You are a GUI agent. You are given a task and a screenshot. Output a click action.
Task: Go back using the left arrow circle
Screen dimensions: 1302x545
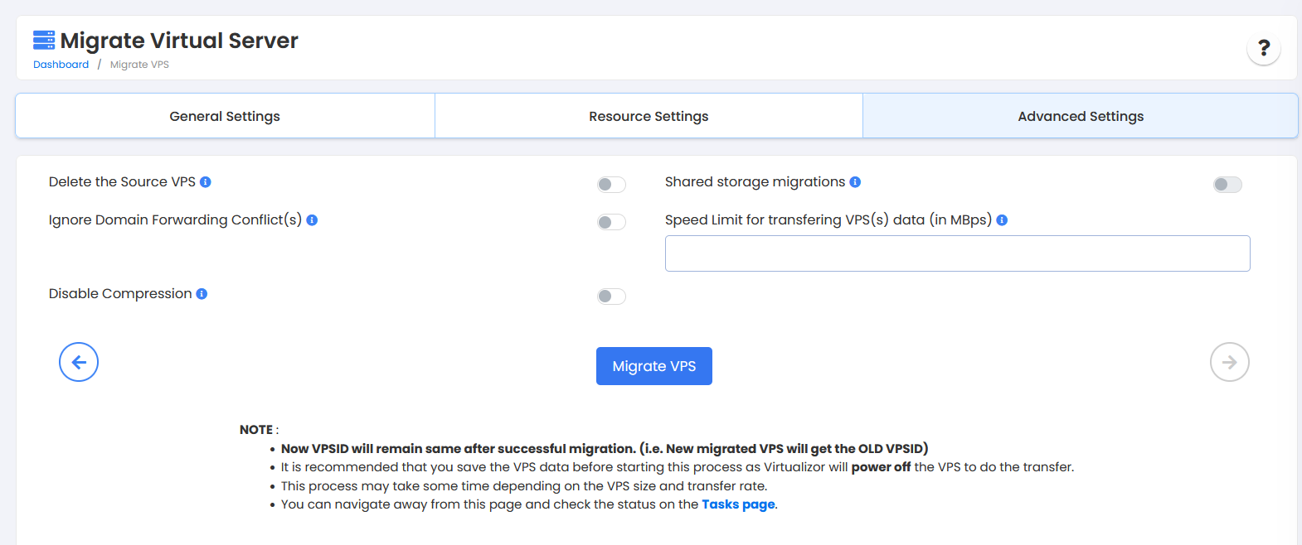79,362
